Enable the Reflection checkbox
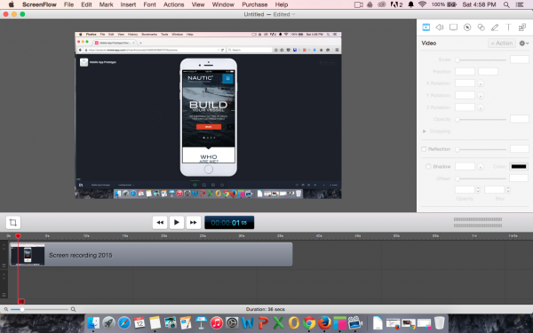 (x=424, y=149)
